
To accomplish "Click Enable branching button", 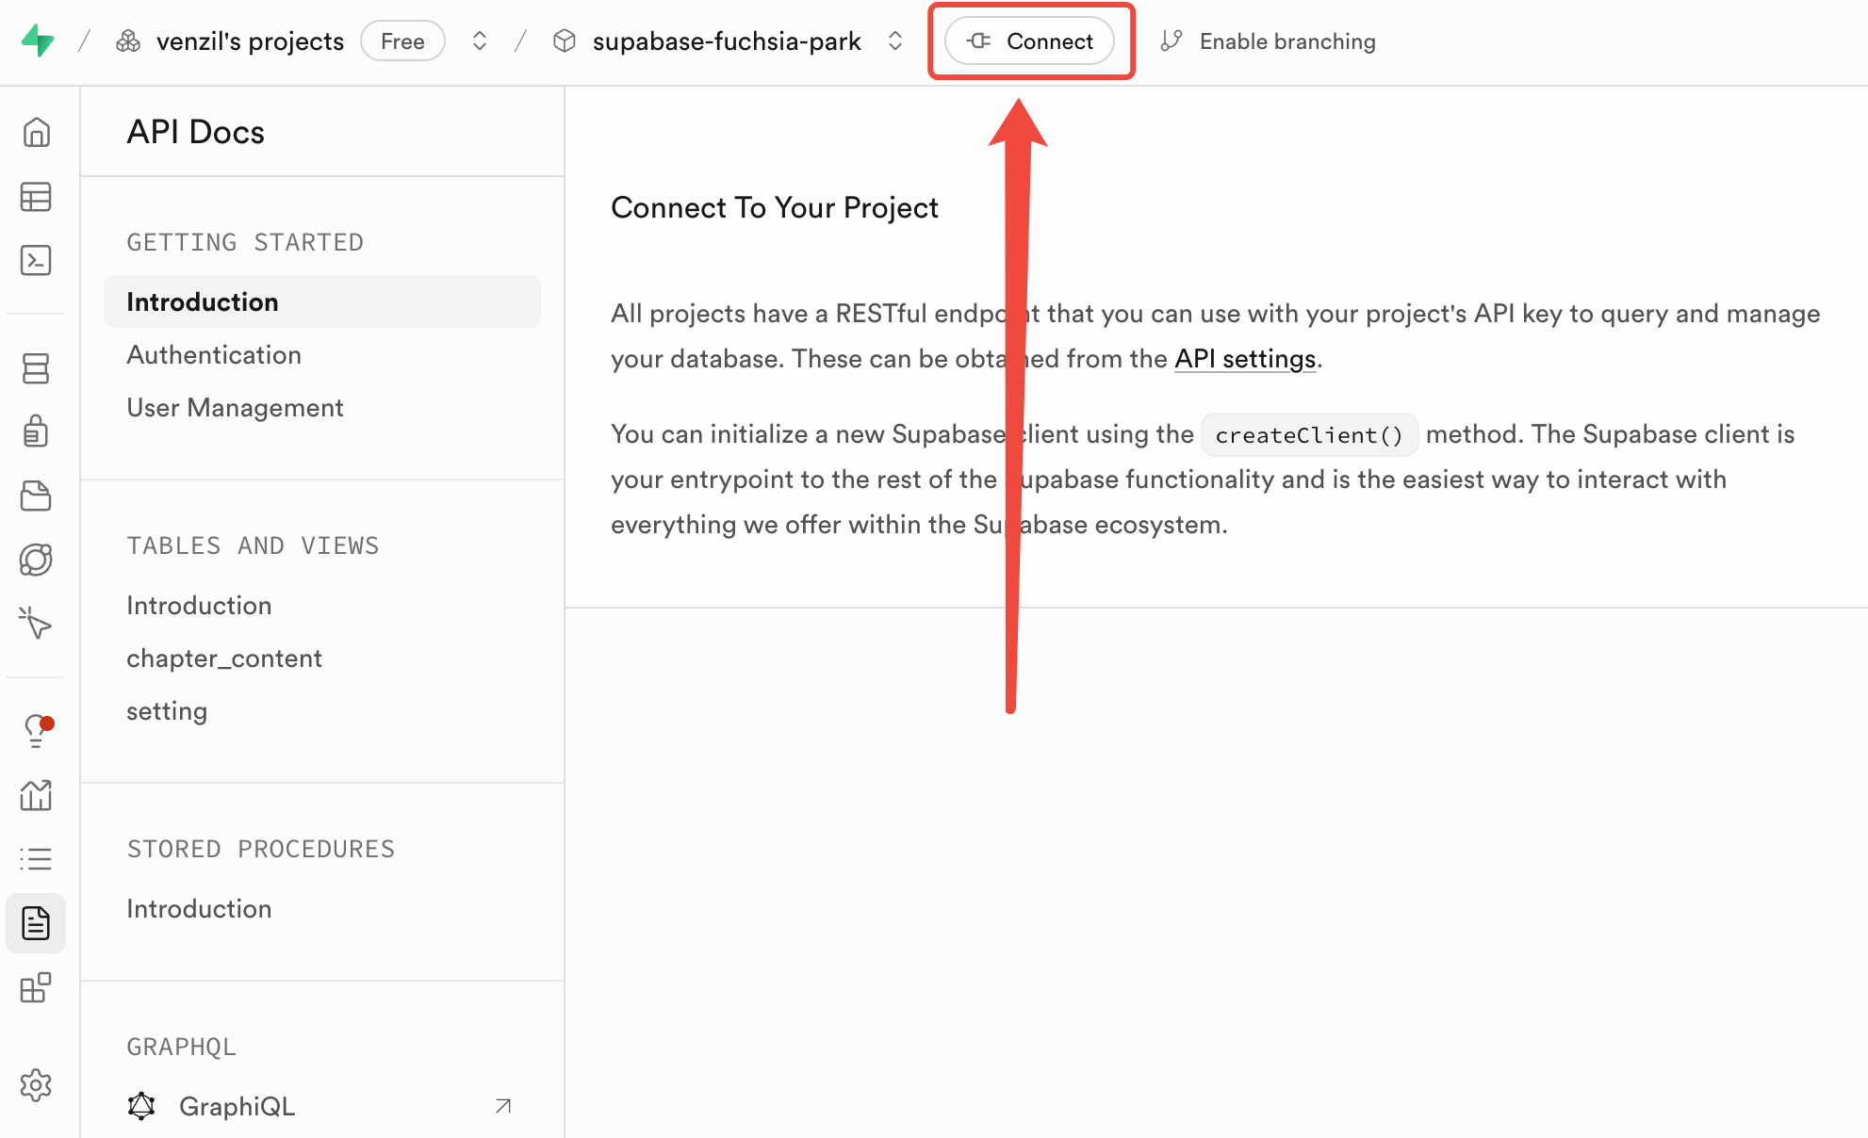I will pyautogui.click(x=1269, y=41).
